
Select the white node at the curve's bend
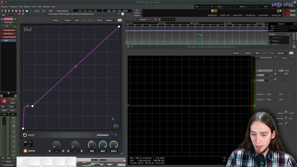click(x=32, y=106)
